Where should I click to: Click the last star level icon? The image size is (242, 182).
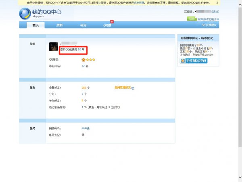point(94,60)
